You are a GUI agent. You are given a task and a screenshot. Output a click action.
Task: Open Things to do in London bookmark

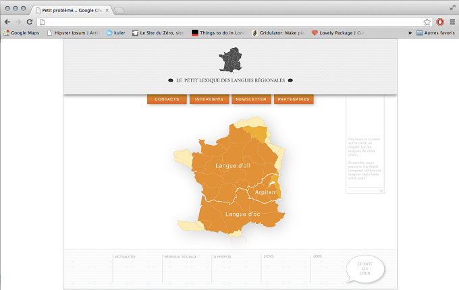coord(219,33)
